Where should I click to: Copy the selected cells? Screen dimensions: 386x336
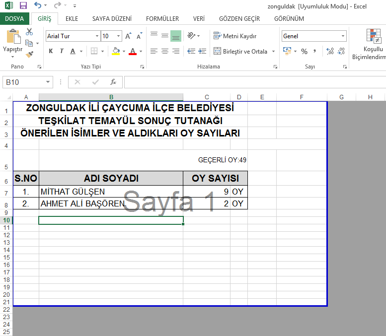coord(29,43)
